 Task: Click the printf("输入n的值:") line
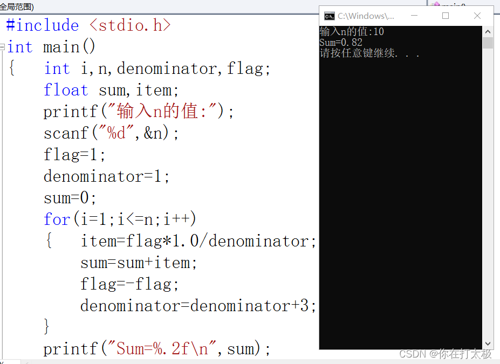[x=139, y=111]
